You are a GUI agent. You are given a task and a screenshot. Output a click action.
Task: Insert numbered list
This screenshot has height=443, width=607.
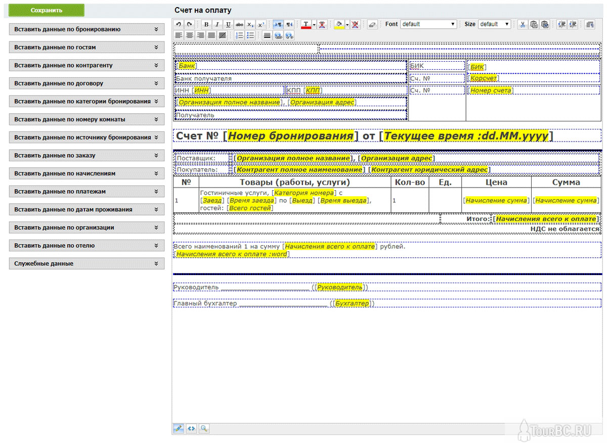[239, 35]
